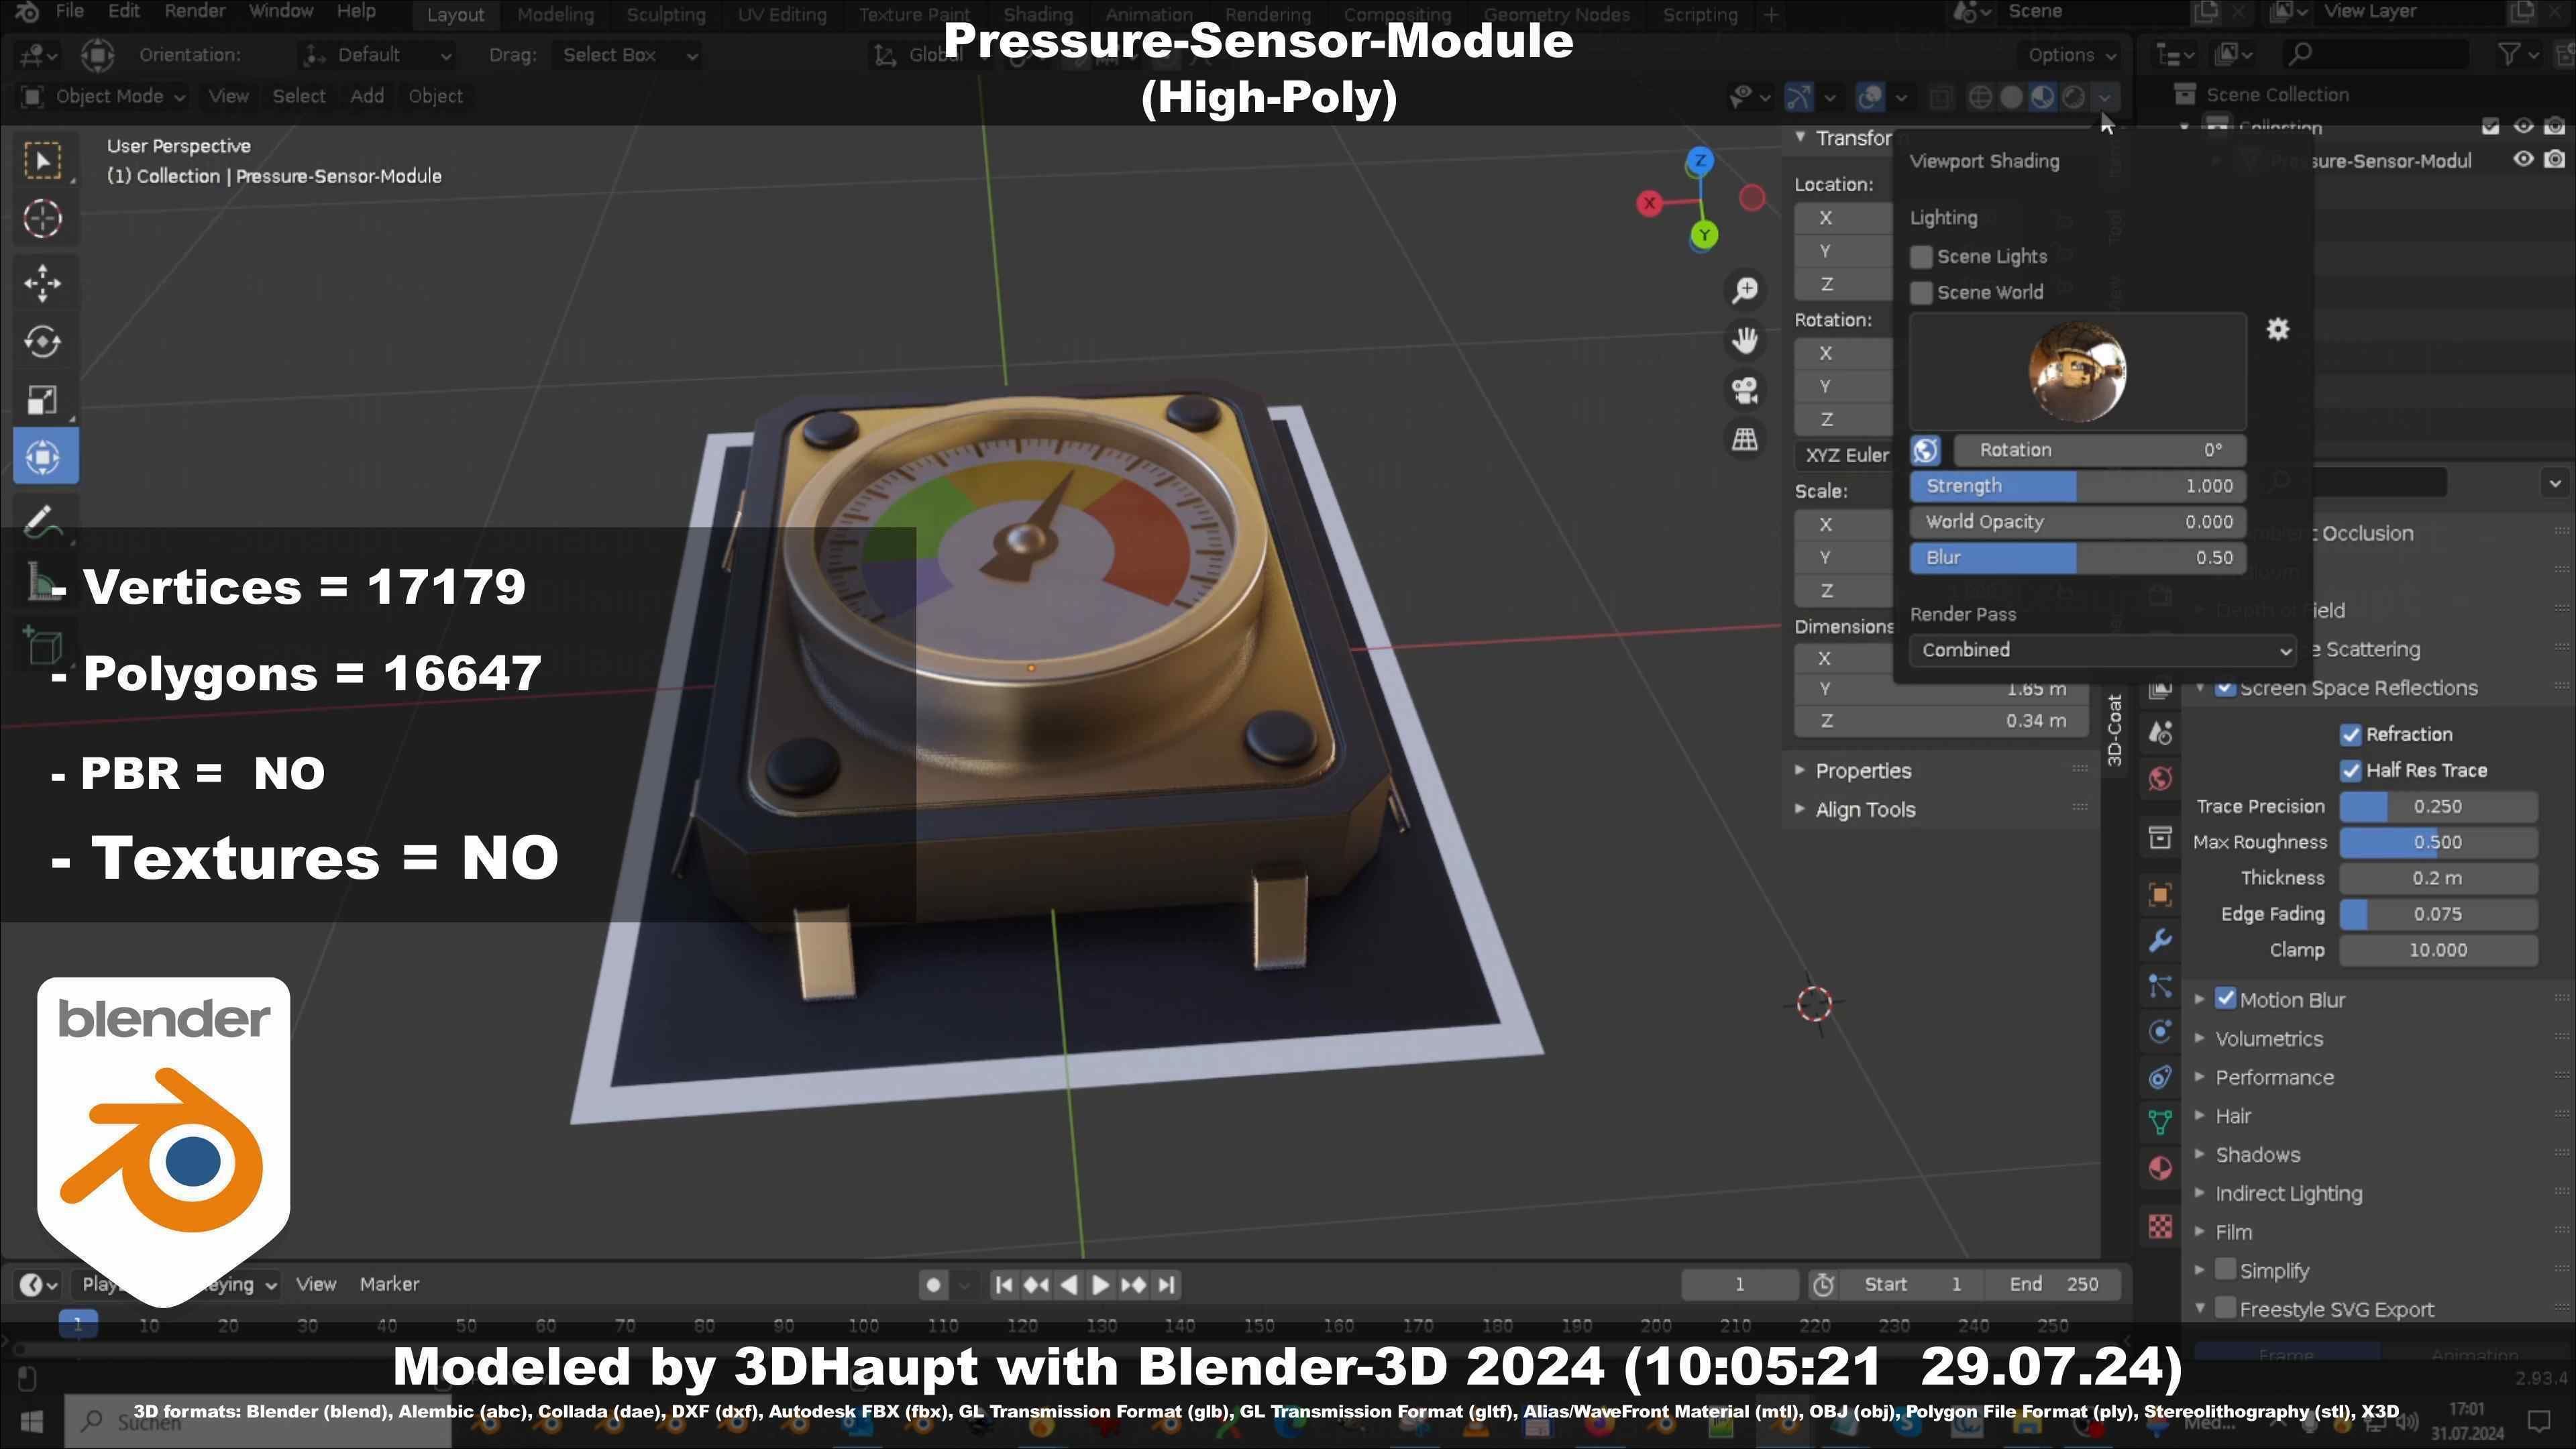This screenshot has height=1449, width=2576.
Task: Adjust the lighting Strength slider
Action: click(2078, 487)
